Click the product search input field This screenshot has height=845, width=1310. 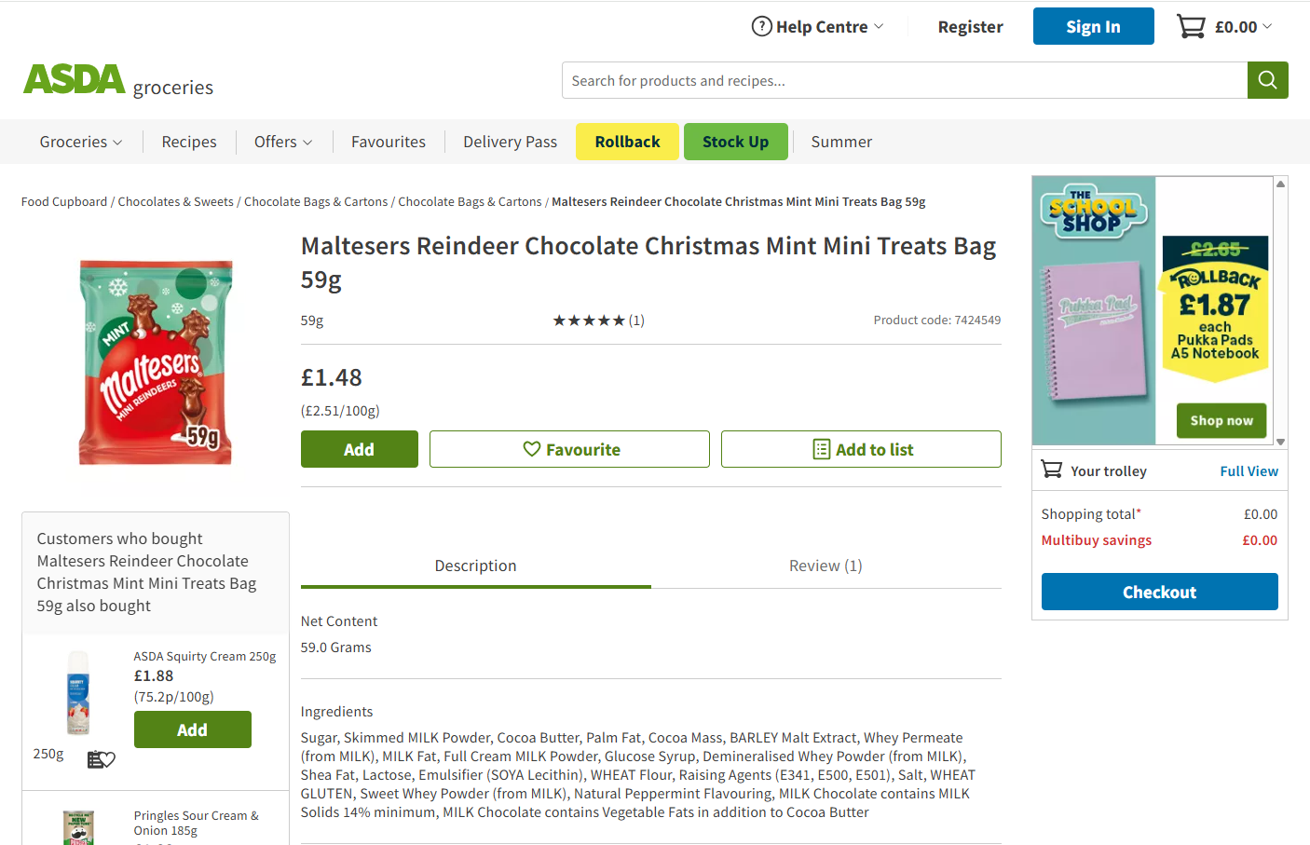tap(904, 80)
